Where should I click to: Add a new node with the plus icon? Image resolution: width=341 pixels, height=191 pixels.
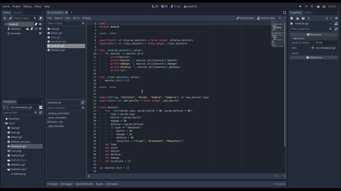tap(5, 19)
